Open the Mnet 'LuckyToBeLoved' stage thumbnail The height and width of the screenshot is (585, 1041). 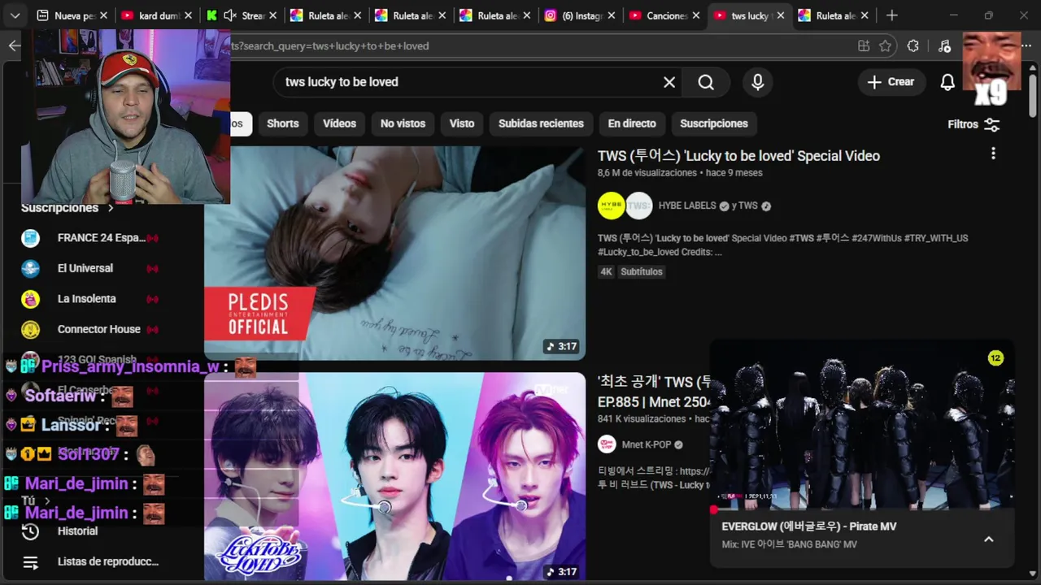coord(394,476)
